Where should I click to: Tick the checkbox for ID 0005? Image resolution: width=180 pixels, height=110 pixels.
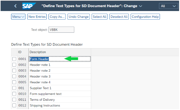(14, 82)
